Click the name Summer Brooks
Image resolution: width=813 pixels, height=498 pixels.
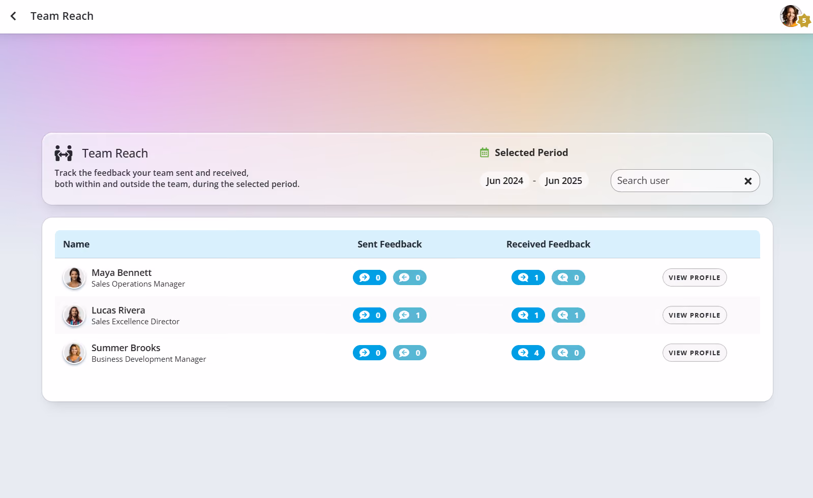tap(126, 348)
